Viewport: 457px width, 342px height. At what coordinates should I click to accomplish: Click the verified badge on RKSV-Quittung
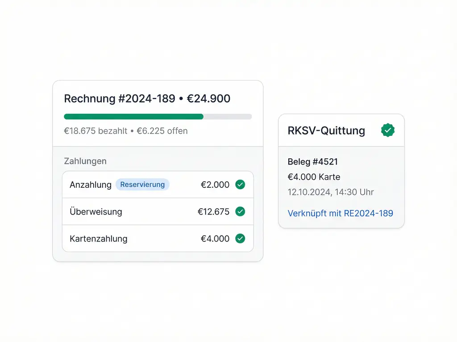click(x=388, y=131)
